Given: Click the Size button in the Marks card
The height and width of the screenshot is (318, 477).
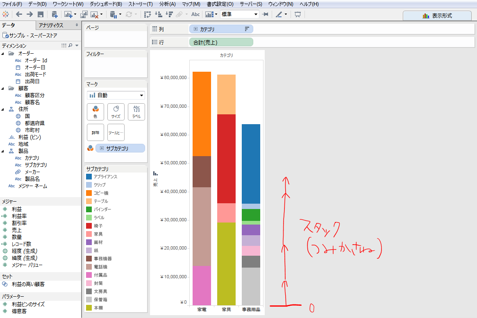Looking at the screenshot, I should [116, 111].
